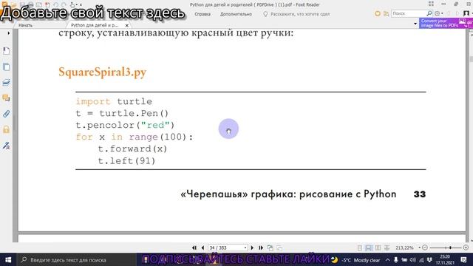Viewport: 473px width, 266px height.
Task: Go to the first page
Action: (x=194, y=248)
